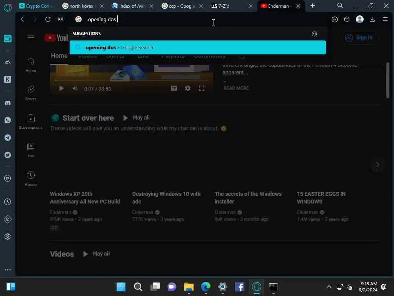Click the Google search engine icon in address bar
The width and height of the screenshot is (394, 296).
click(78, 19)
